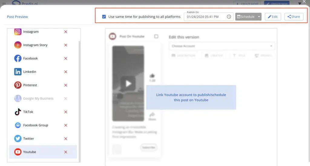Select the Google My Business label
This screenshot has height=166, width=310.
pos(38,98)
